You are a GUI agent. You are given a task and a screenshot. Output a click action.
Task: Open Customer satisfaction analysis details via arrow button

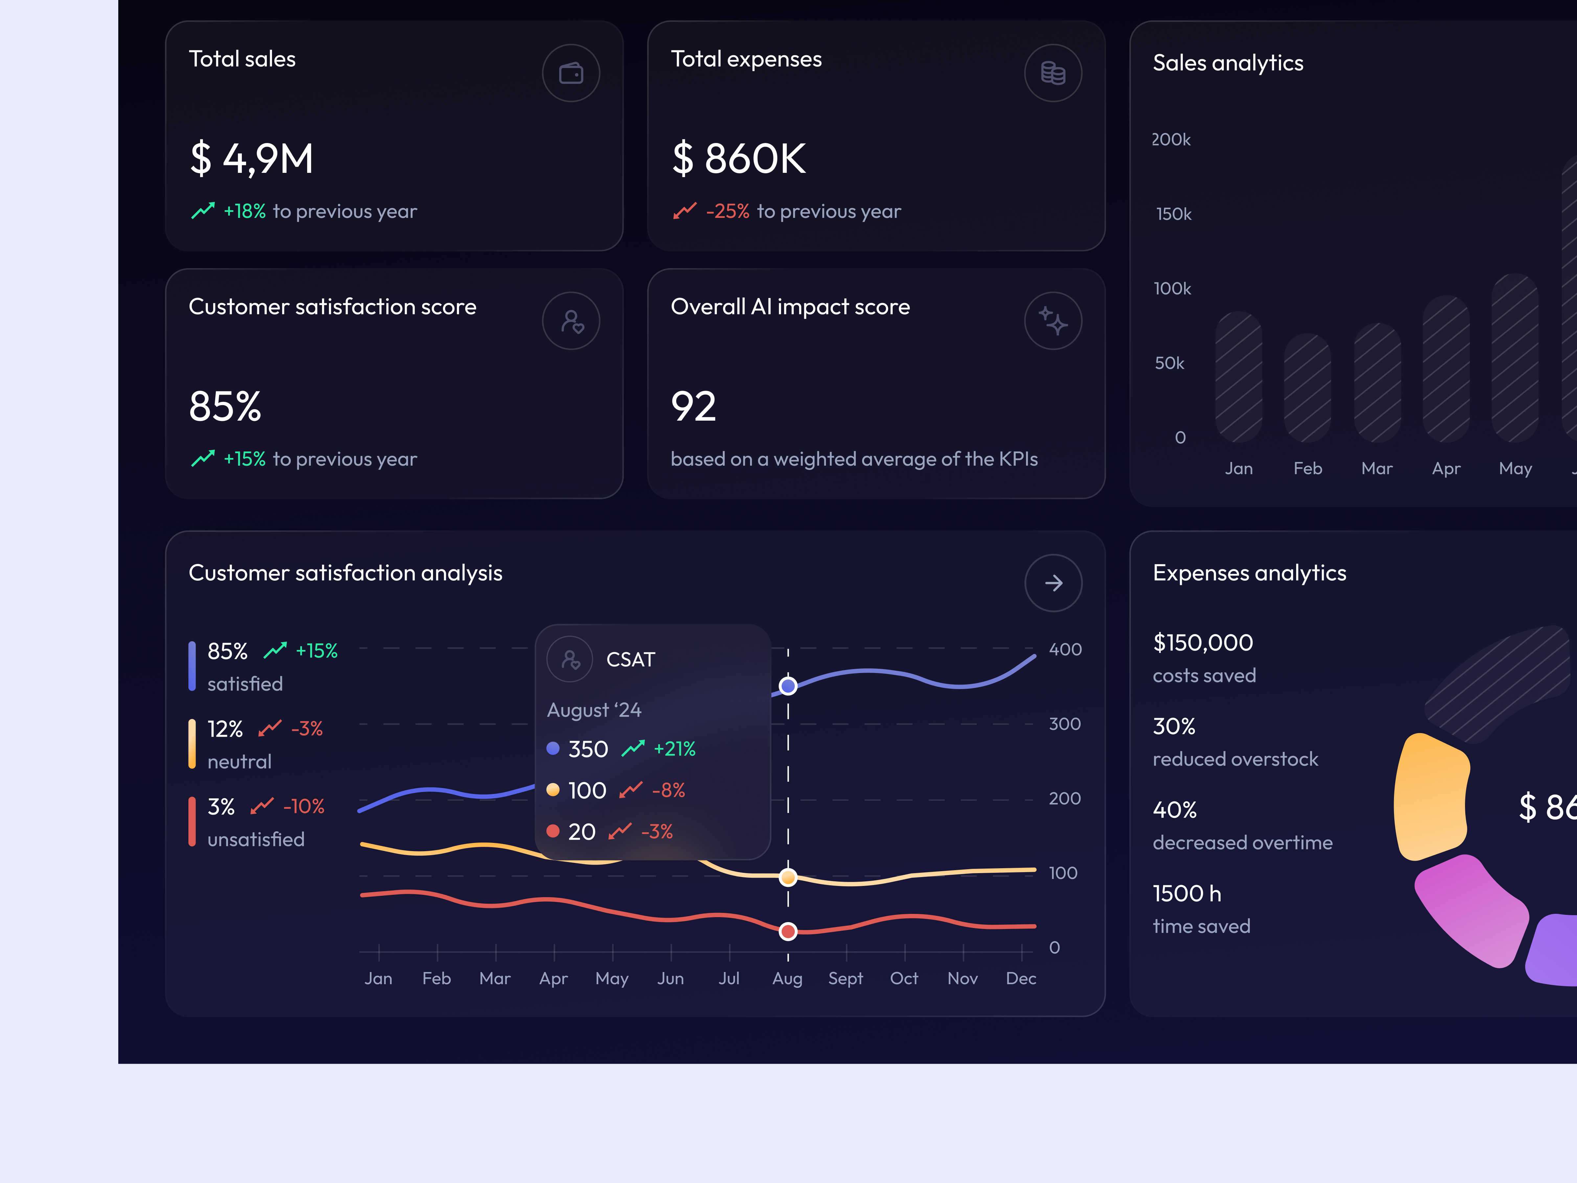[1053, 583]
